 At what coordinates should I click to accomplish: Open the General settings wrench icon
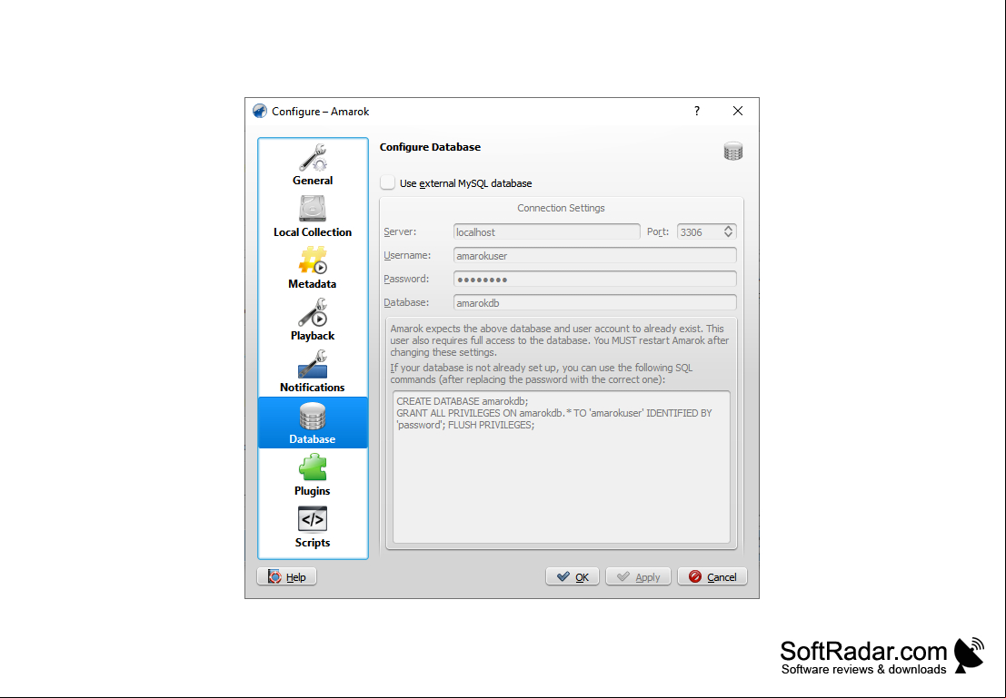(x=313, y=158)
